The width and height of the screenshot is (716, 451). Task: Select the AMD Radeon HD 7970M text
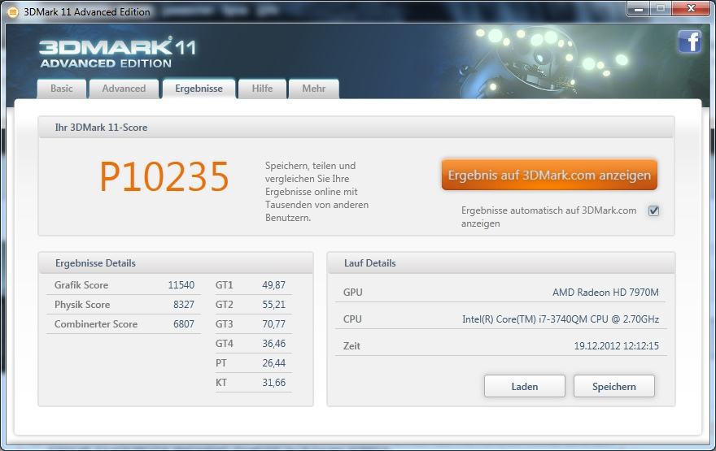(605, 293)
